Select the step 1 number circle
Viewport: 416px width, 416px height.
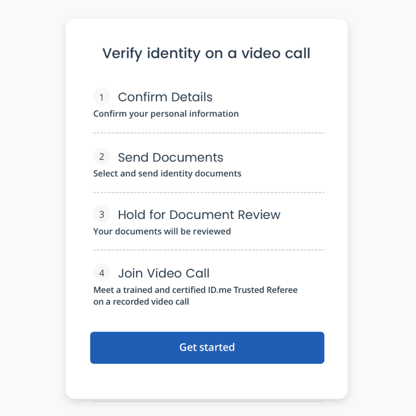pos(102,96)
